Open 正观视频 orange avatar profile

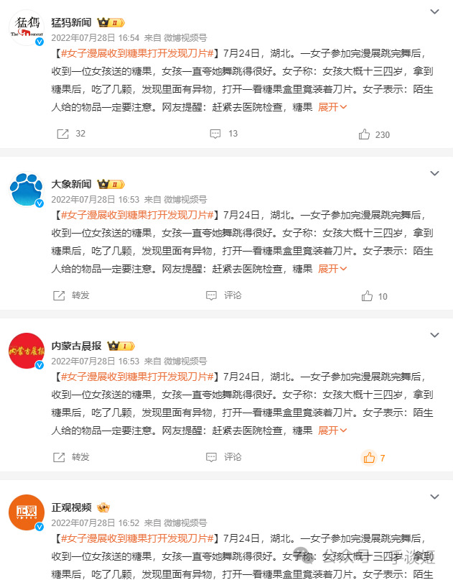tap(27, 512)
